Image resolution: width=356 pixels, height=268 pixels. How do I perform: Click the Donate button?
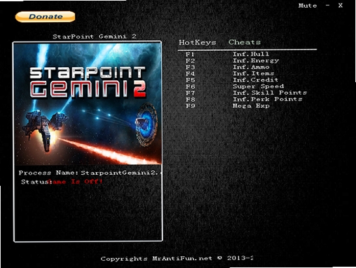(x=45, y=17)
